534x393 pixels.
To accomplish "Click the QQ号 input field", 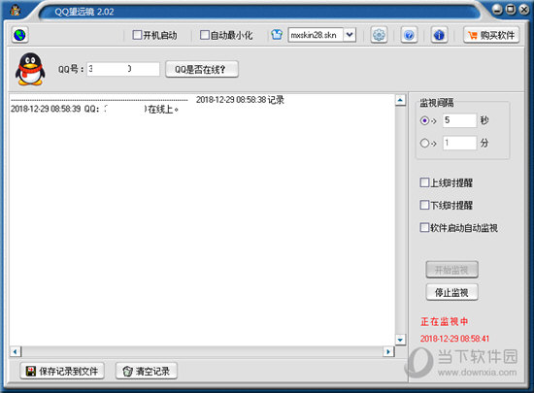I will tap(123, 69).
